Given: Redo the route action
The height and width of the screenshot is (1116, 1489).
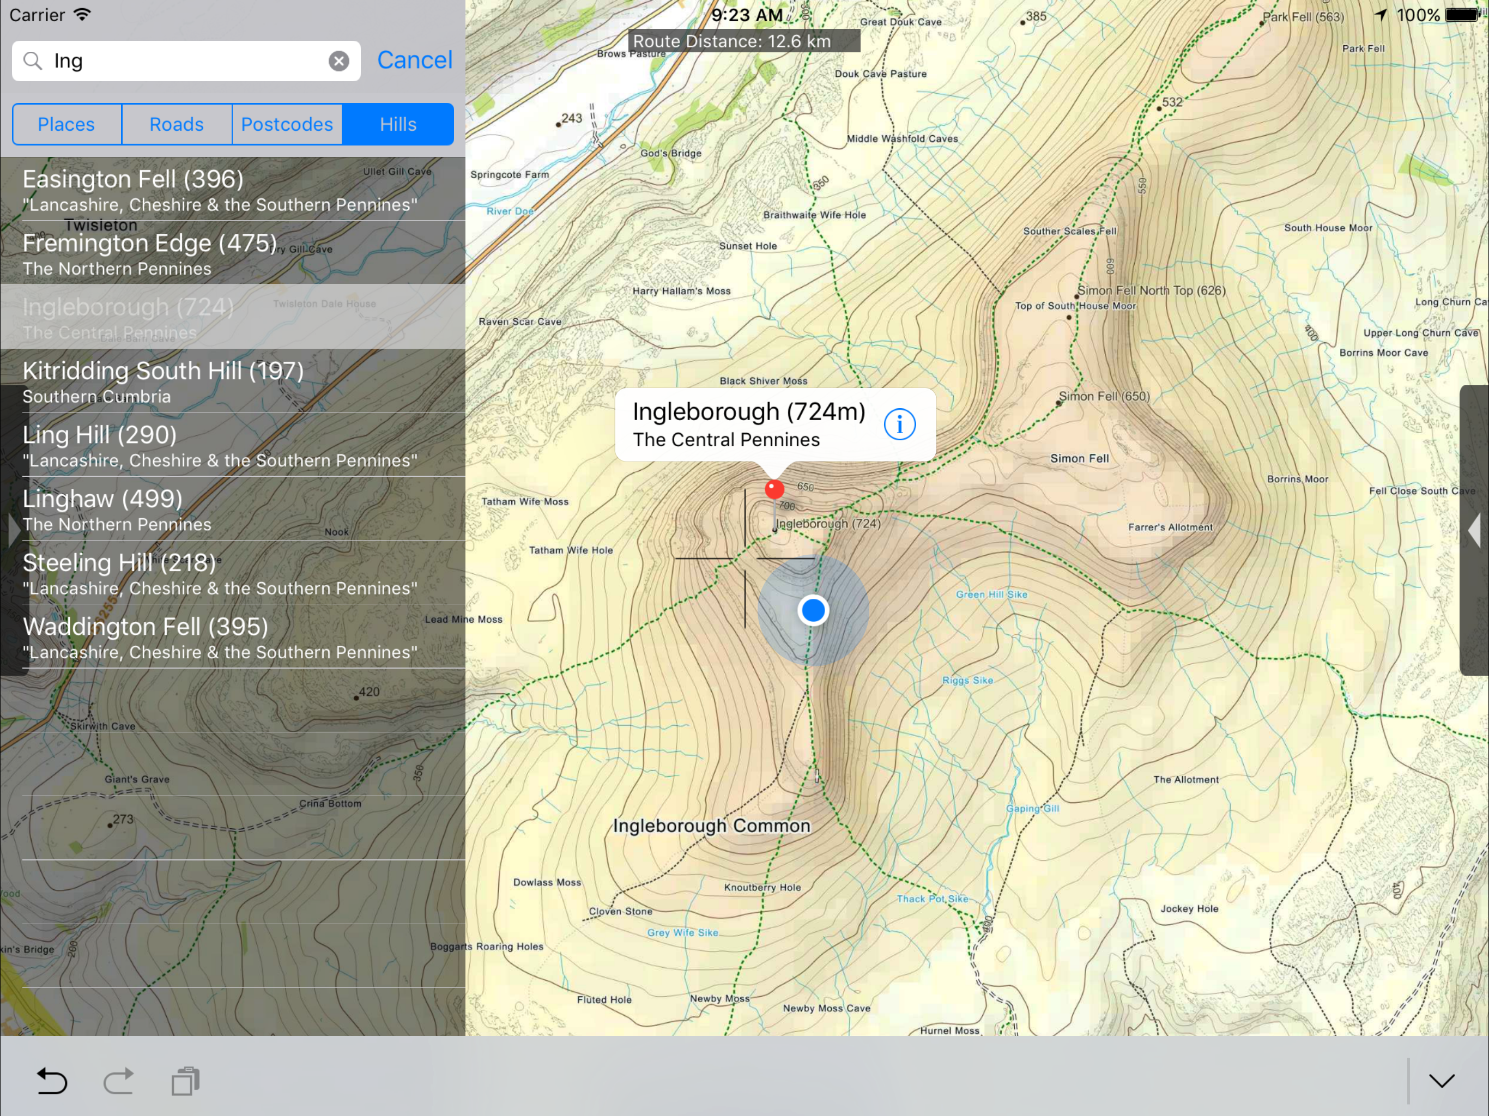Looking at the screenshot, I should pos(118,1081).
